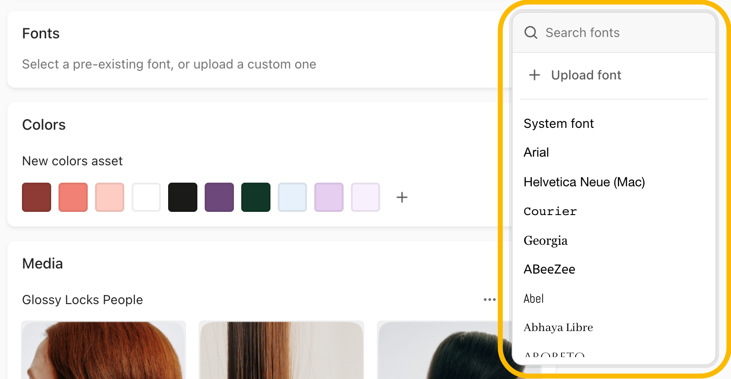This screenshot has height=379, width=731.
Task: Click the Colors section heading
Action: pos(44,125)
